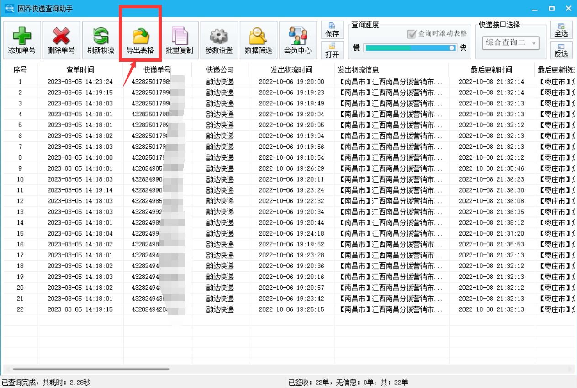Viewport: 577px width, 388px height.
Task: Open 参数设置 (Parameter Settings)
Action: click(218, 40)
